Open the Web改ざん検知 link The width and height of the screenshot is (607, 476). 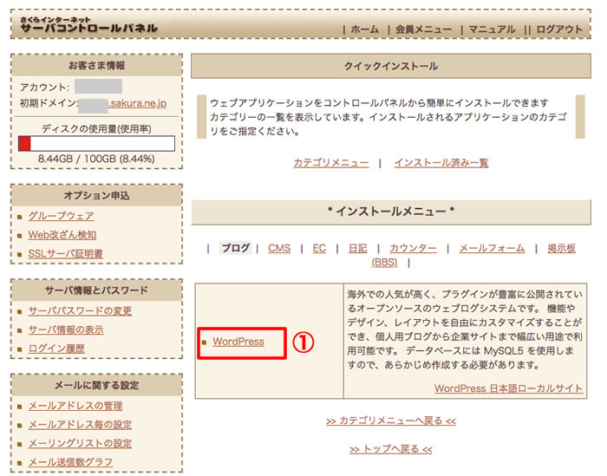pos(62,235)
